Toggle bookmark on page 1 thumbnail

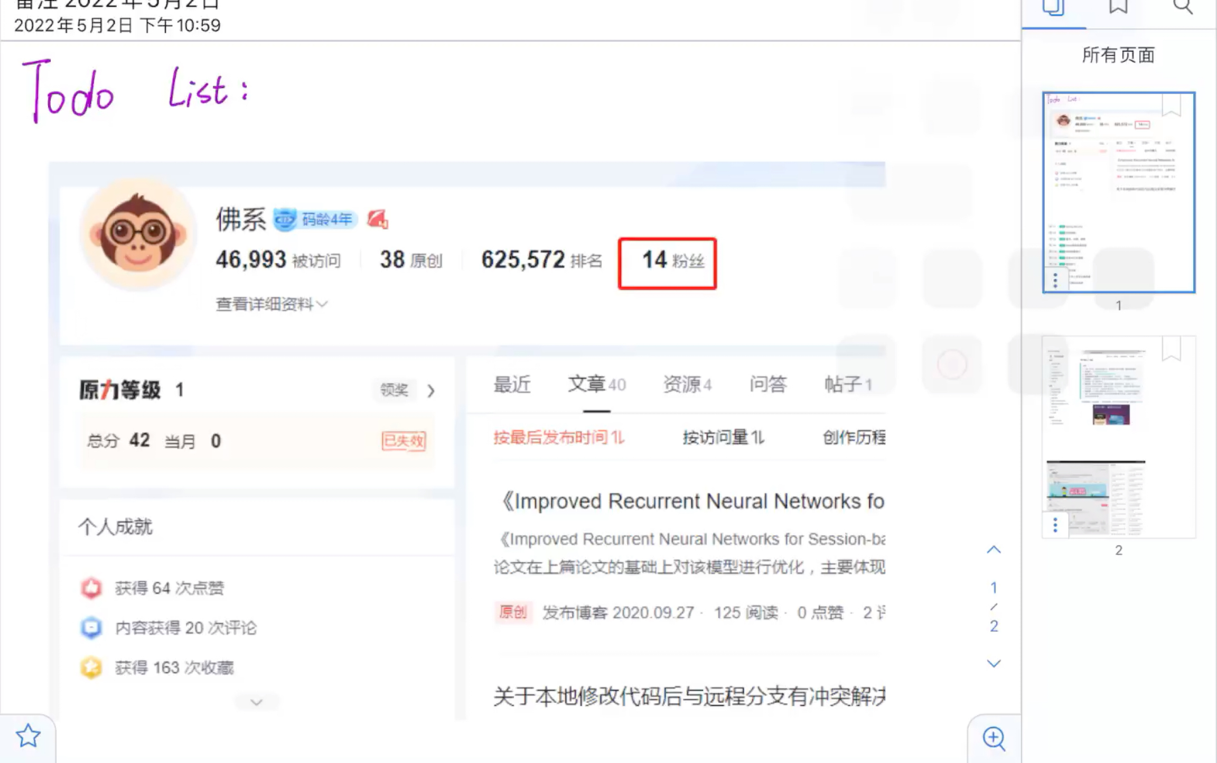(1172, 105)
